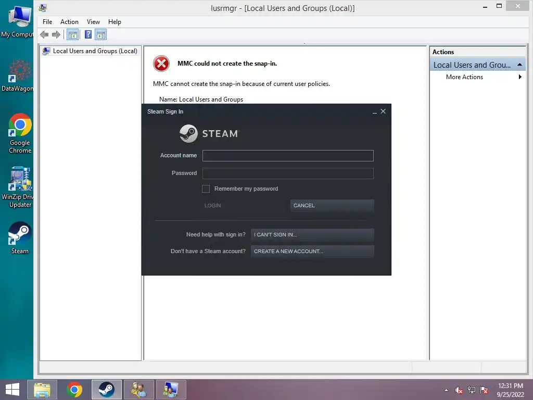
Task: Collapse the Local Users and Groups actions section
Action: pos(519,65)
